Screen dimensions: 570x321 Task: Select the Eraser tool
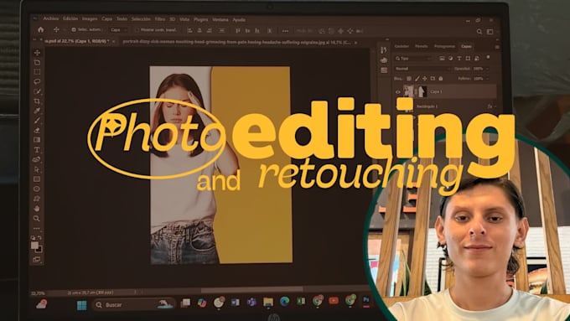click(x=37, y=130)
